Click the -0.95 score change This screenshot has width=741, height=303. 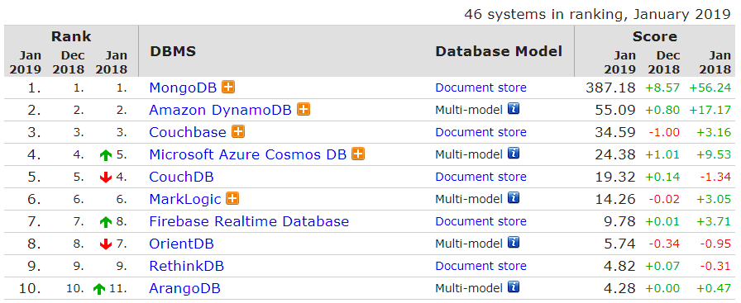pyautogui.click(x=715, y=244)
